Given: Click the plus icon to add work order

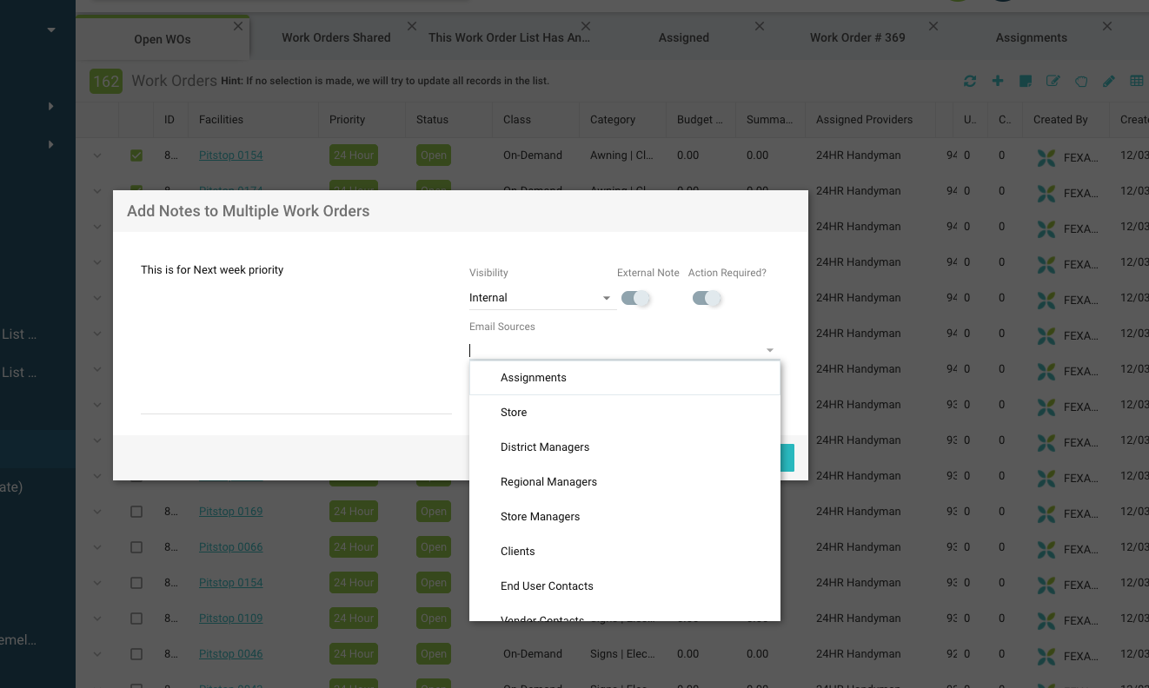Looking at the screenshot, I should (998, 81).
